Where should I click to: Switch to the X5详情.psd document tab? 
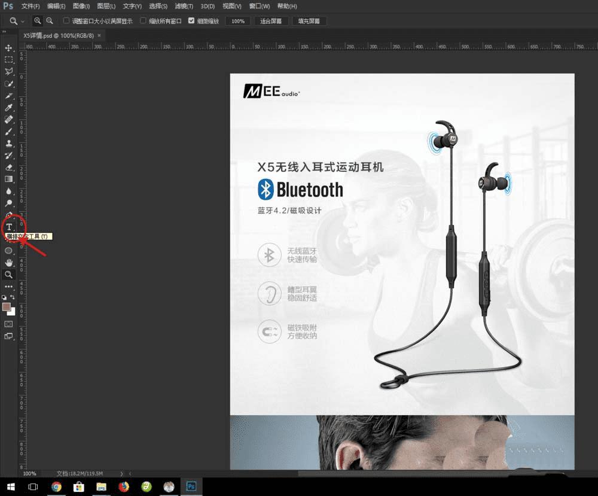[59, 35]
